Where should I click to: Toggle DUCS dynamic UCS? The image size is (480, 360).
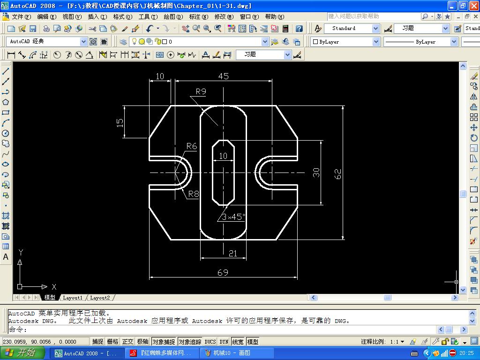tap(210, 342)
